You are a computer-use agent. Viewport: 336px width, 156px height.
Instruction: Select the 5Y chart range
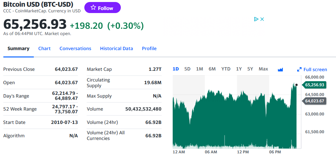[250, 69]
